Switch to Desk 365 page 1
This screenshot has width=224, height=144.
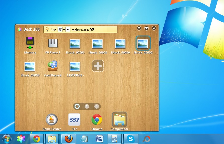[x=77, y=106]
